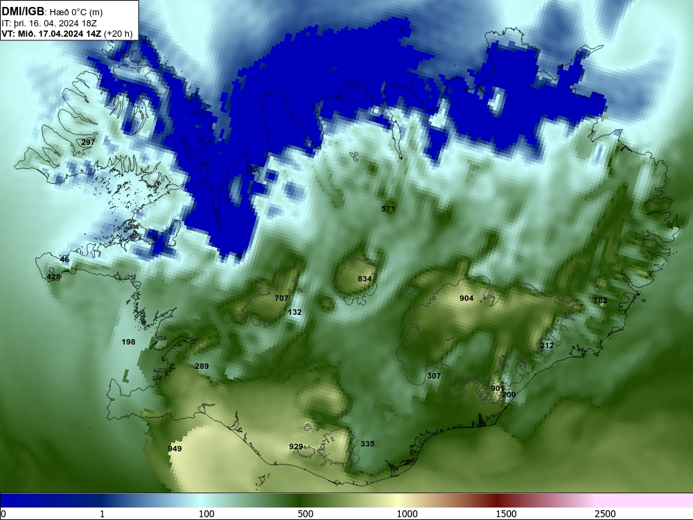Click the 212 value label
Screen dimensions: 693x520
click(547, 345)
